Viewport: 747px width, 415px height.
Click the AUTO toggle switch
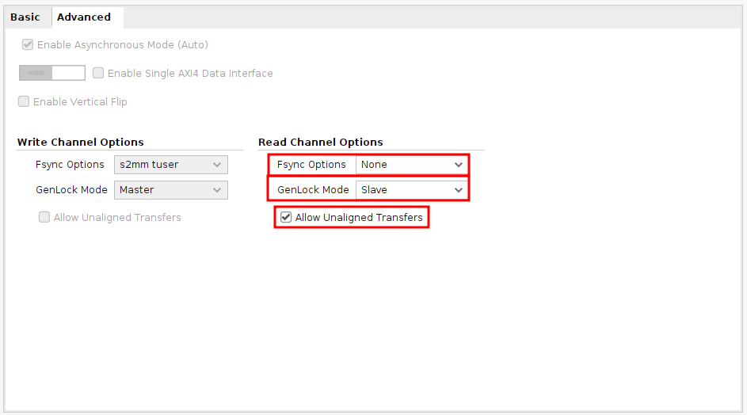coord(51,73)
